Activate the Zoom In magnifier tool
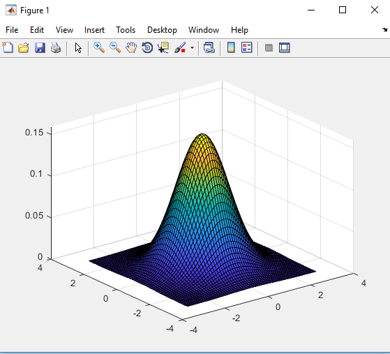The image size is (390, 354). point(99,47)
